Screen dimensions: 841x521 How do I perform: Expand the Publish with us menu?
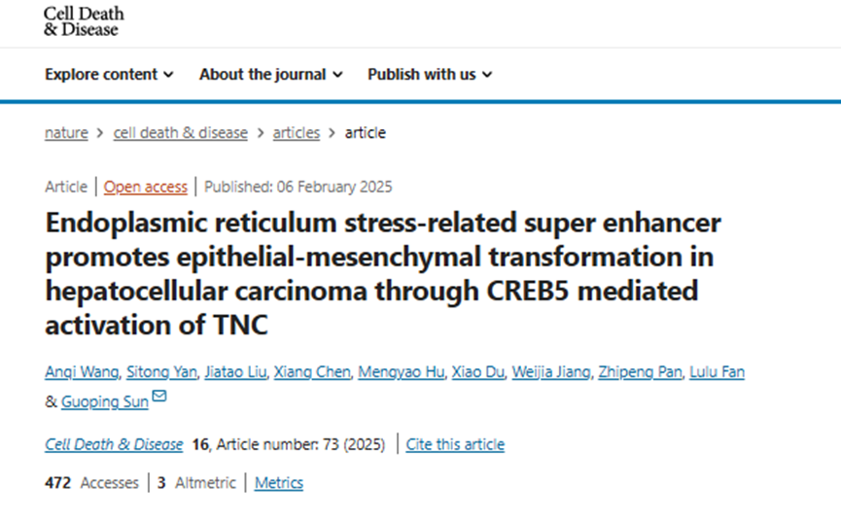(x=430, y=74)
